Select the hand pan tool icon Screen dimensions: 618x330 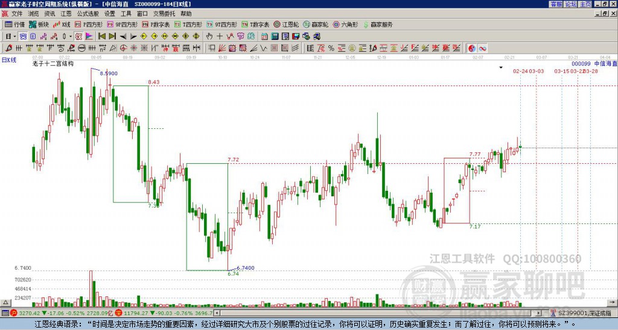209,36
